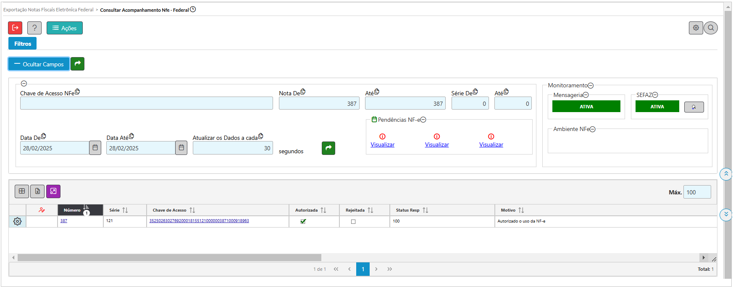
Task: Open the Ações menu
Action: [x=65, y=28]
